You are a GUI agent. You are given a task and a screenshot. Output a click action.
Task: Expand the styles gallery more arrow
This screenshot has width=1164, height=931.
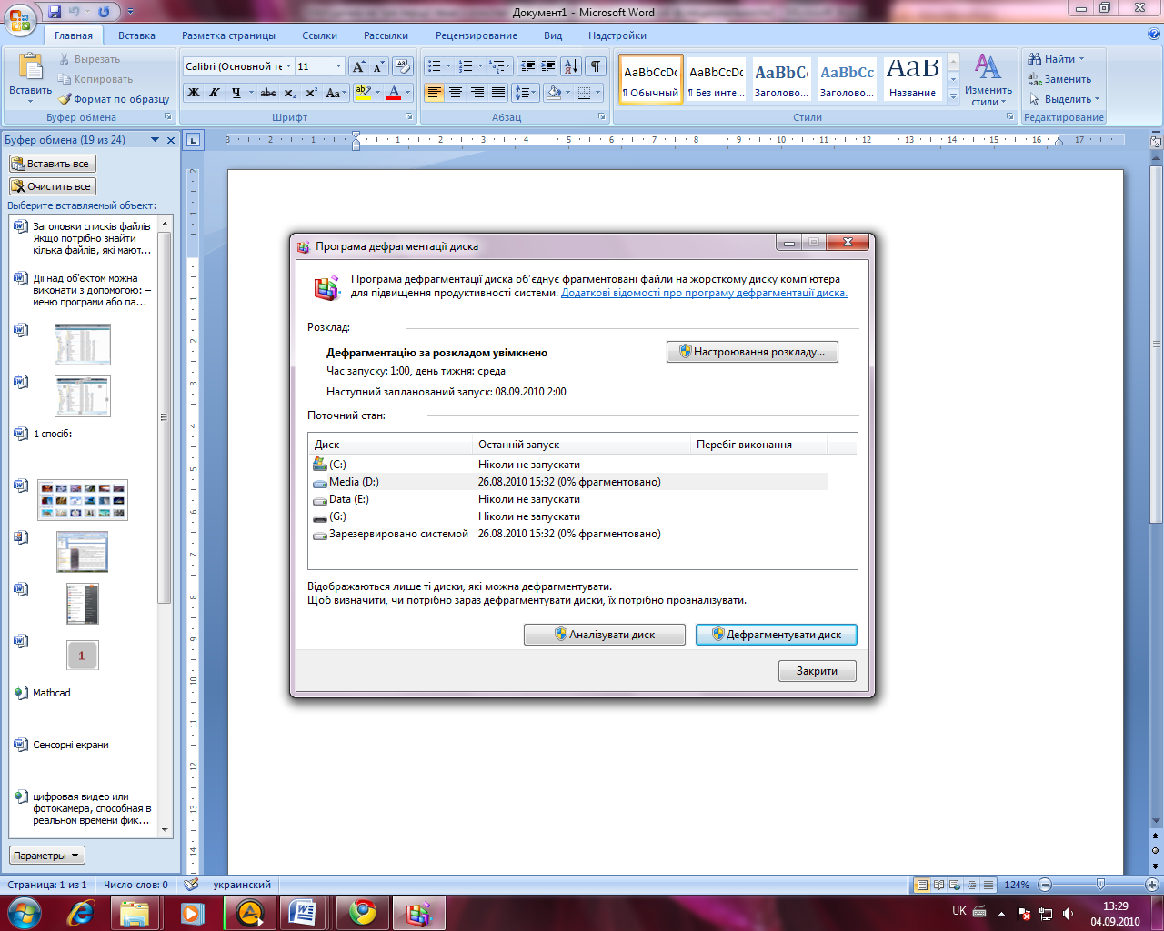pos(953,97)
